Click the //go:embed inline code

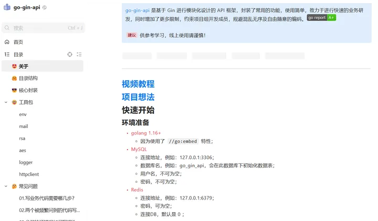183,141
